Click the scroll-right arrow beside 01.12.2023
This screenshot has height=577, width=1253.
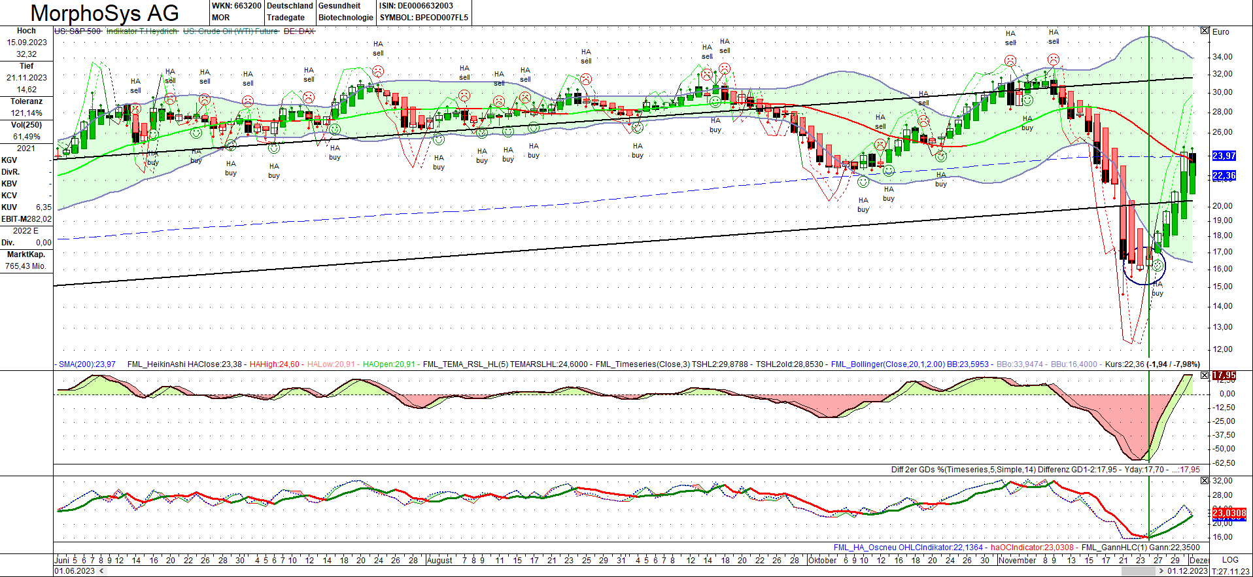(1161, 571)
